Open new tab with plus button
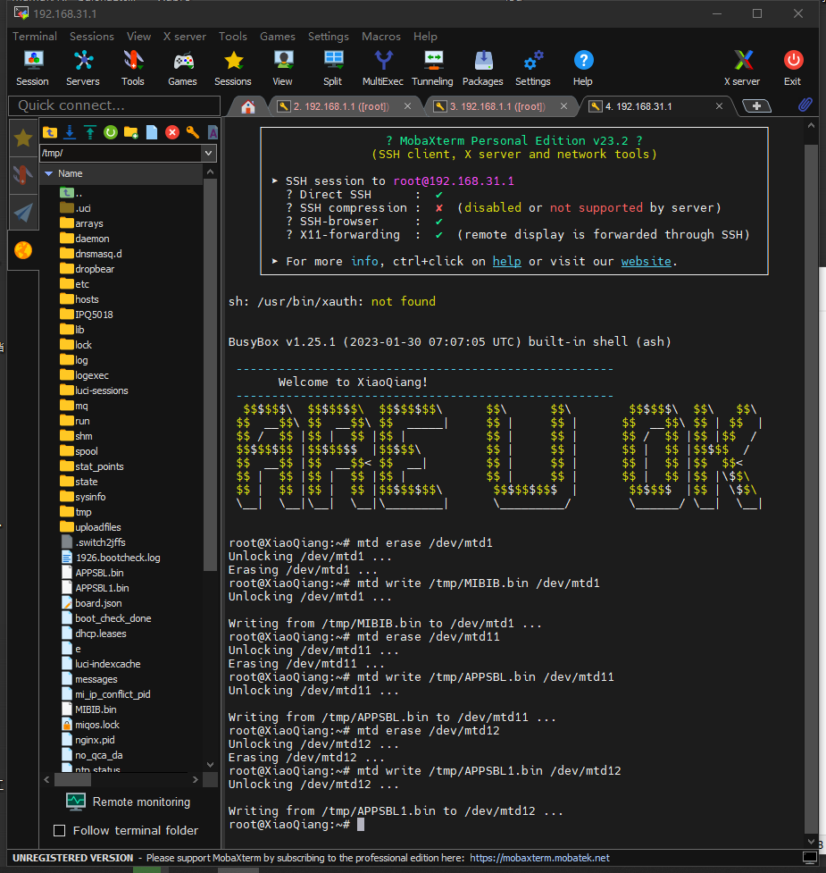 point(756,106)
